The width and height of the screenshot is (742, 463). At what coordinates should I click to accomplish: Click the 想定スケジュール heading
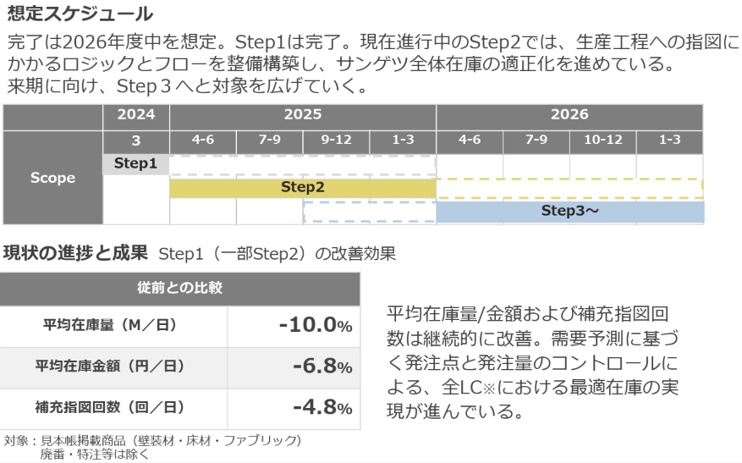click(80, 14)
